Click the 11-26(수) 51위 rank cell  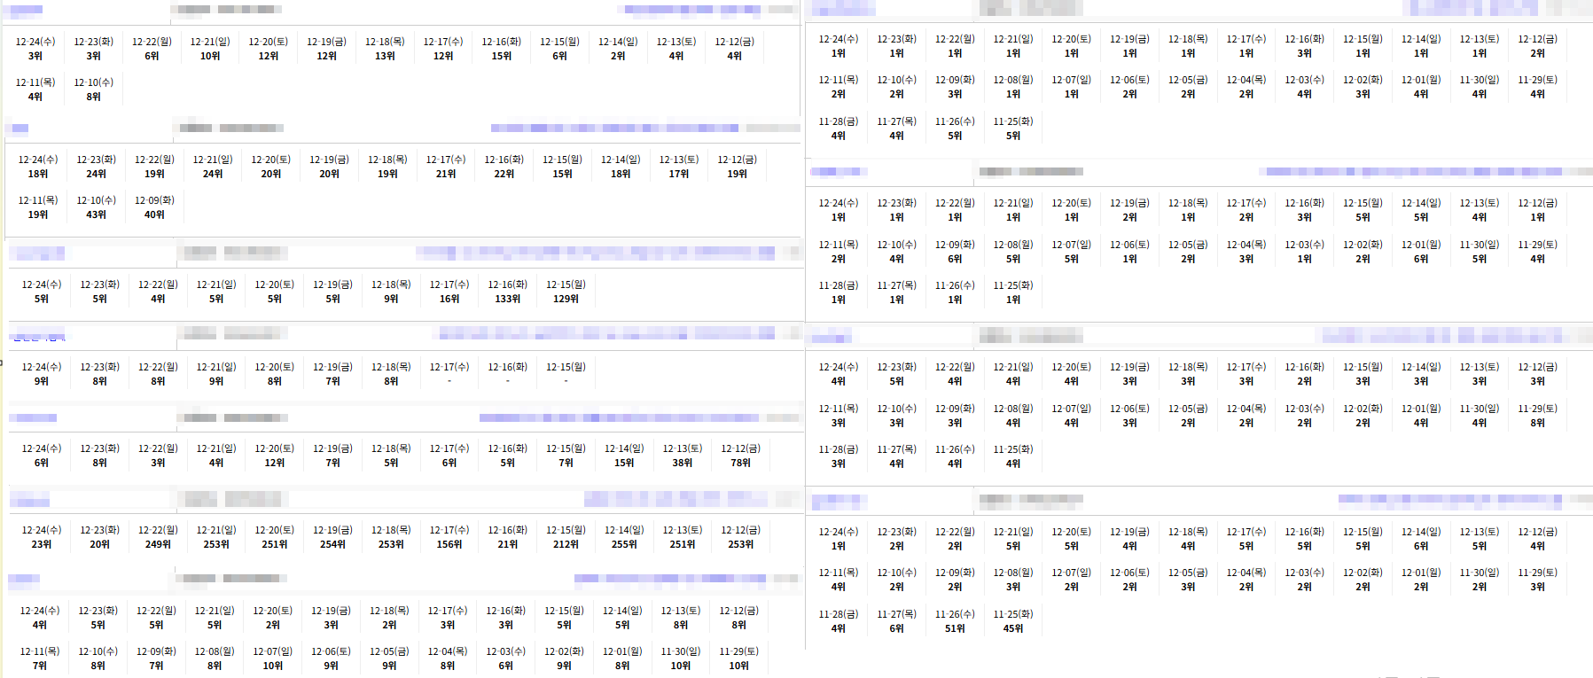(955, 621)
